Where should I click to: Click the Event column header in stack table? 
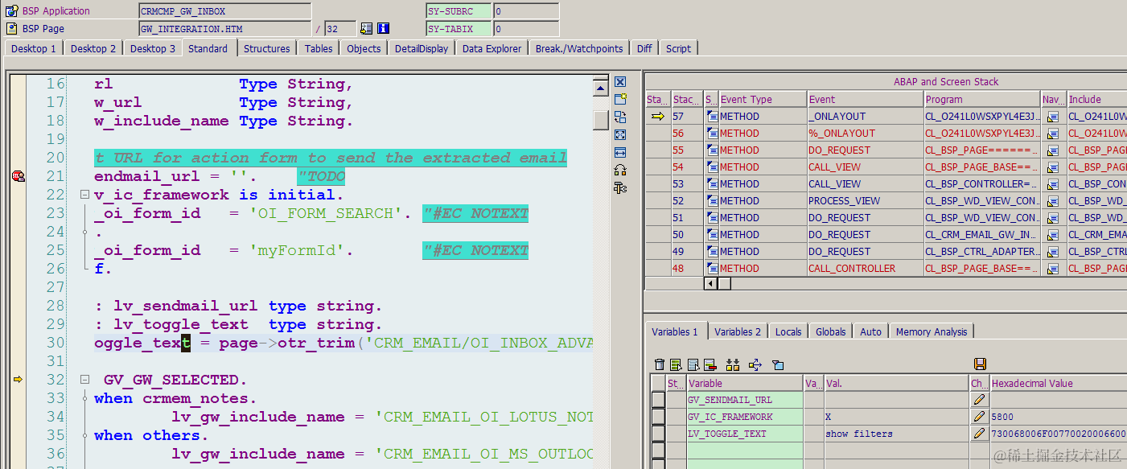click(x=865, y=99)
